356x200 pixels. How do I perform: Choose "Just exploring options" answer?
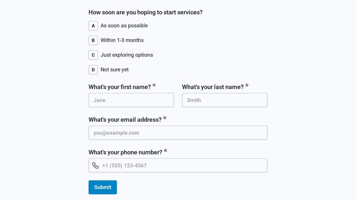(x=127, y=55)
